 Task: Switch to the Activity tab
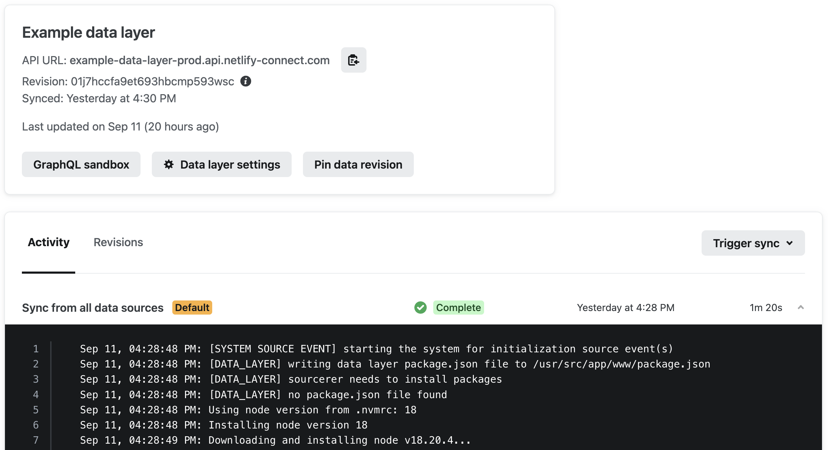[49, 242]
